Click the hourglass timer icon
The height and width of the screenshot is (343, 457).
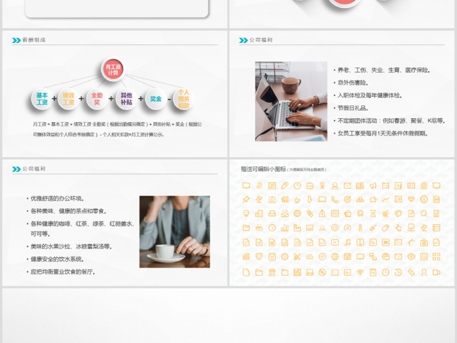pyautogui.click(x=372, y=213)
